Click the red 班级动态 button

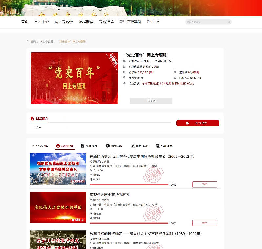pyautogui.click(x=197, y=123)
